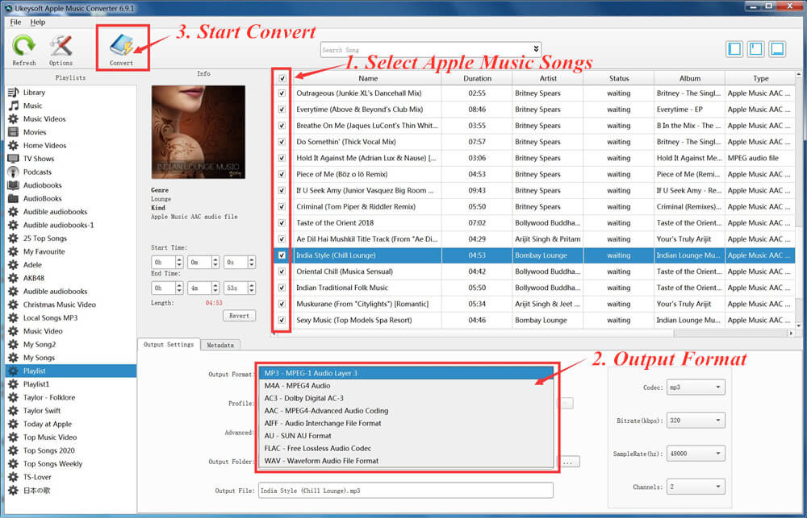Browse for output folder with the ... button

(x=567, y=462)
